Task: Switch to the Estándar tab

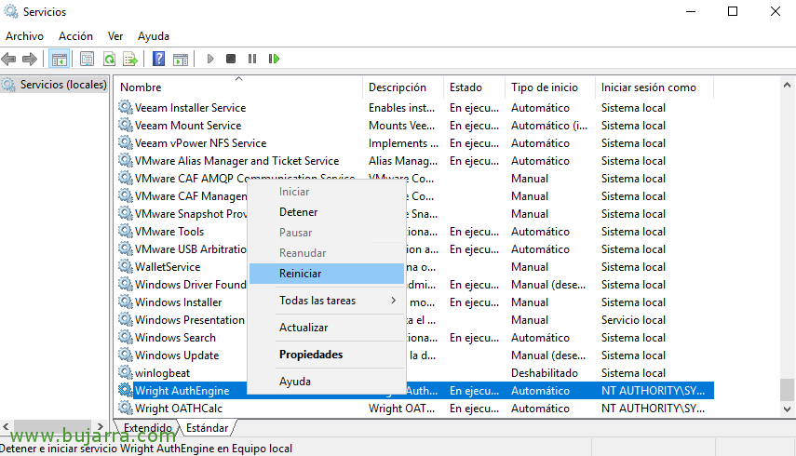Action: (207, 427)
